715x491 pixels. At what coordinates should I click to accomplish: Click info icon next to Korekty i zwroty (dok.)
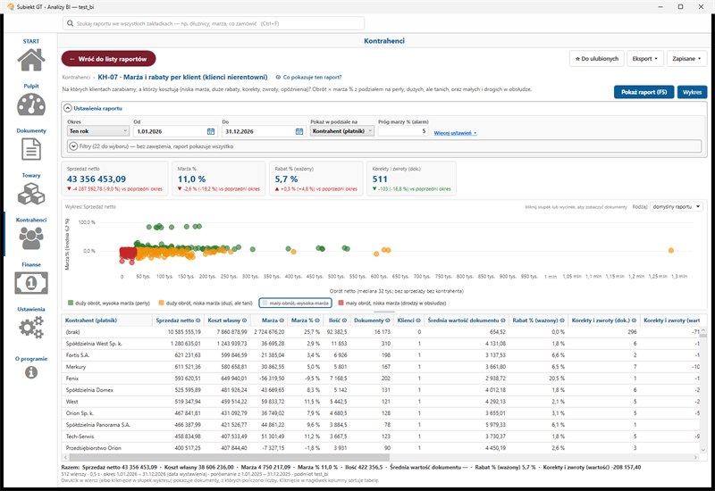pyautogui.click(x=634, y=320)
